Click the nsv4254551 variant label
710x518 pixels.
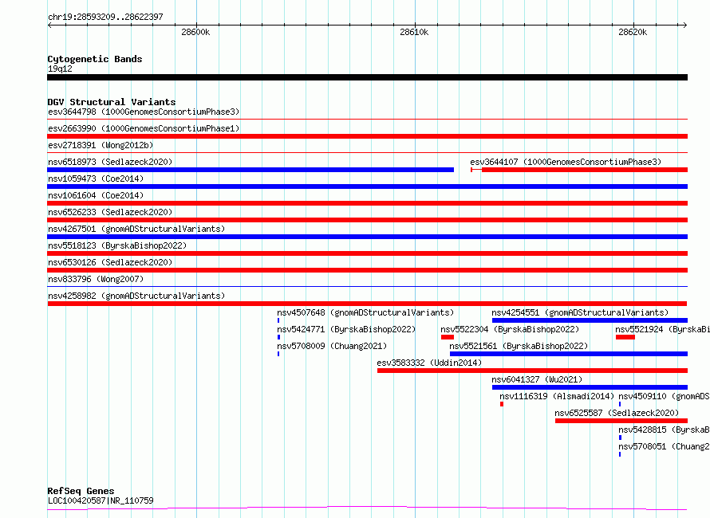tap(580, 312)
